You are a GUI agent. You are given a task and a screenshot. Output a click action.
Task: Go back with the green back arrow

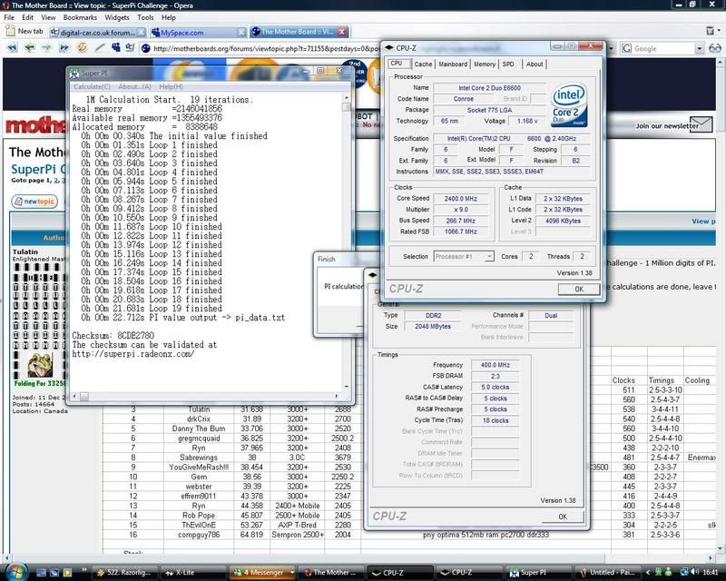[30, 48]
